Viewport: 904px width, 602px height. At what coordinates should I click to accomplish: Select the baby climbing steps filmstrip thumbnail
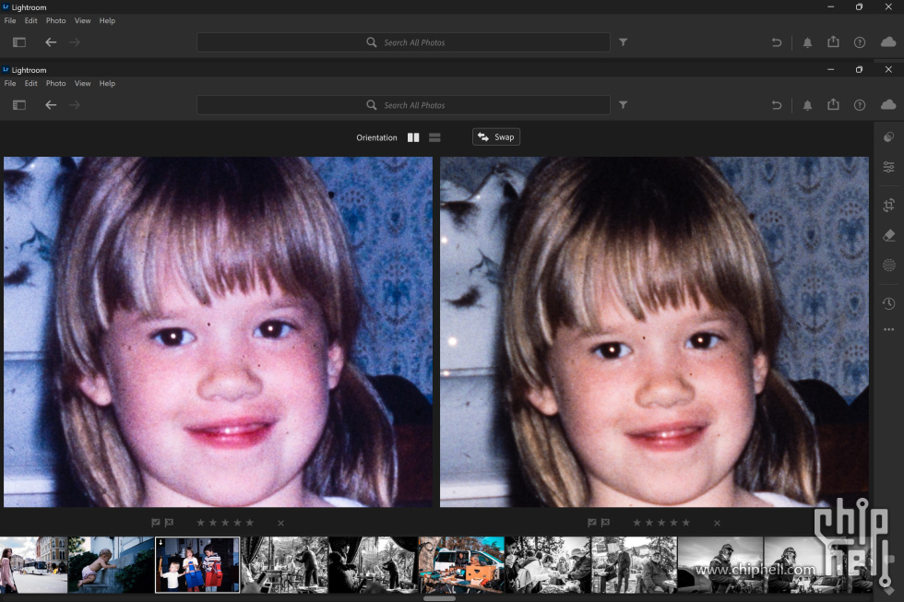pos(111,565)
